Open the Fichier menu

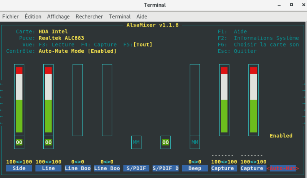point(10,17)
